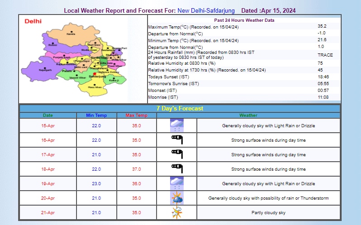The image size is (361, 225).
Task: Click the 18-Apr date cell
Action: point(48,169)
